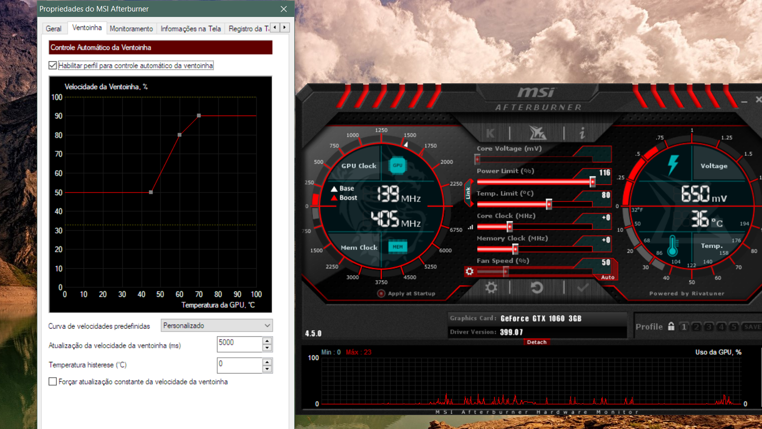This screenshot has width=762, height=429.
Task: Click the Memory Clock +0 value
Action: coord(606,240)
